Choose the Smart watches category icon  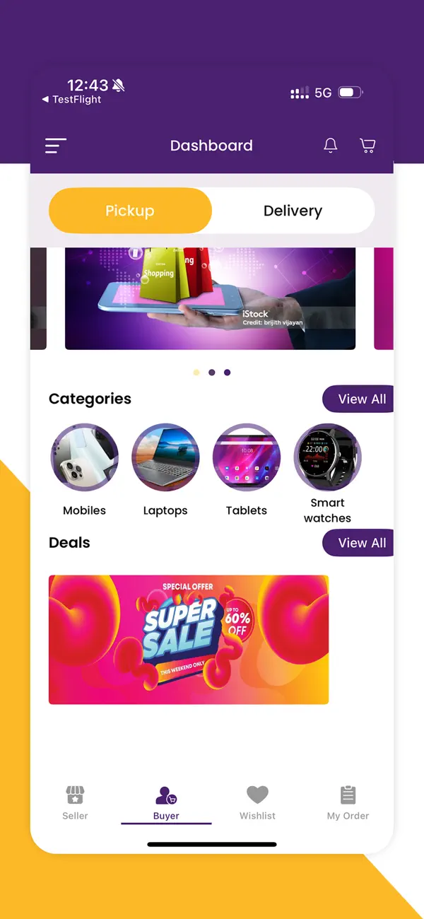click(x=327, y=457)
